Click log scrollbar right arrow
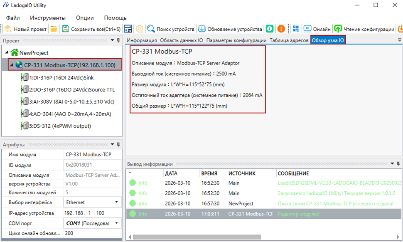This screenshot has height=242, width=403. [x=398, y=237]
